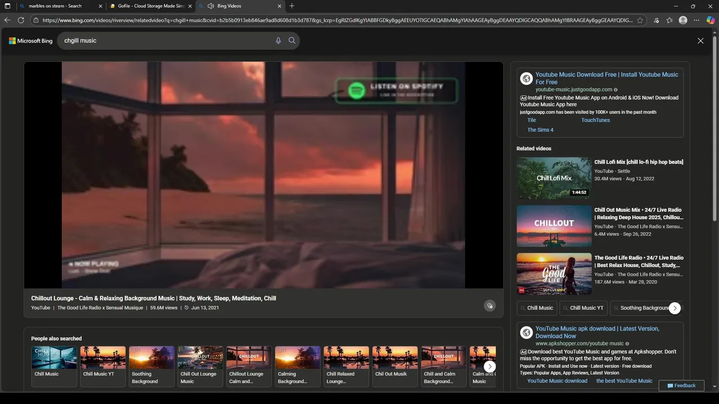Open 'Chill Out Lounge Music' card
Image resolution: width=719 pixels, height=404 pixels.
(200, 366)
